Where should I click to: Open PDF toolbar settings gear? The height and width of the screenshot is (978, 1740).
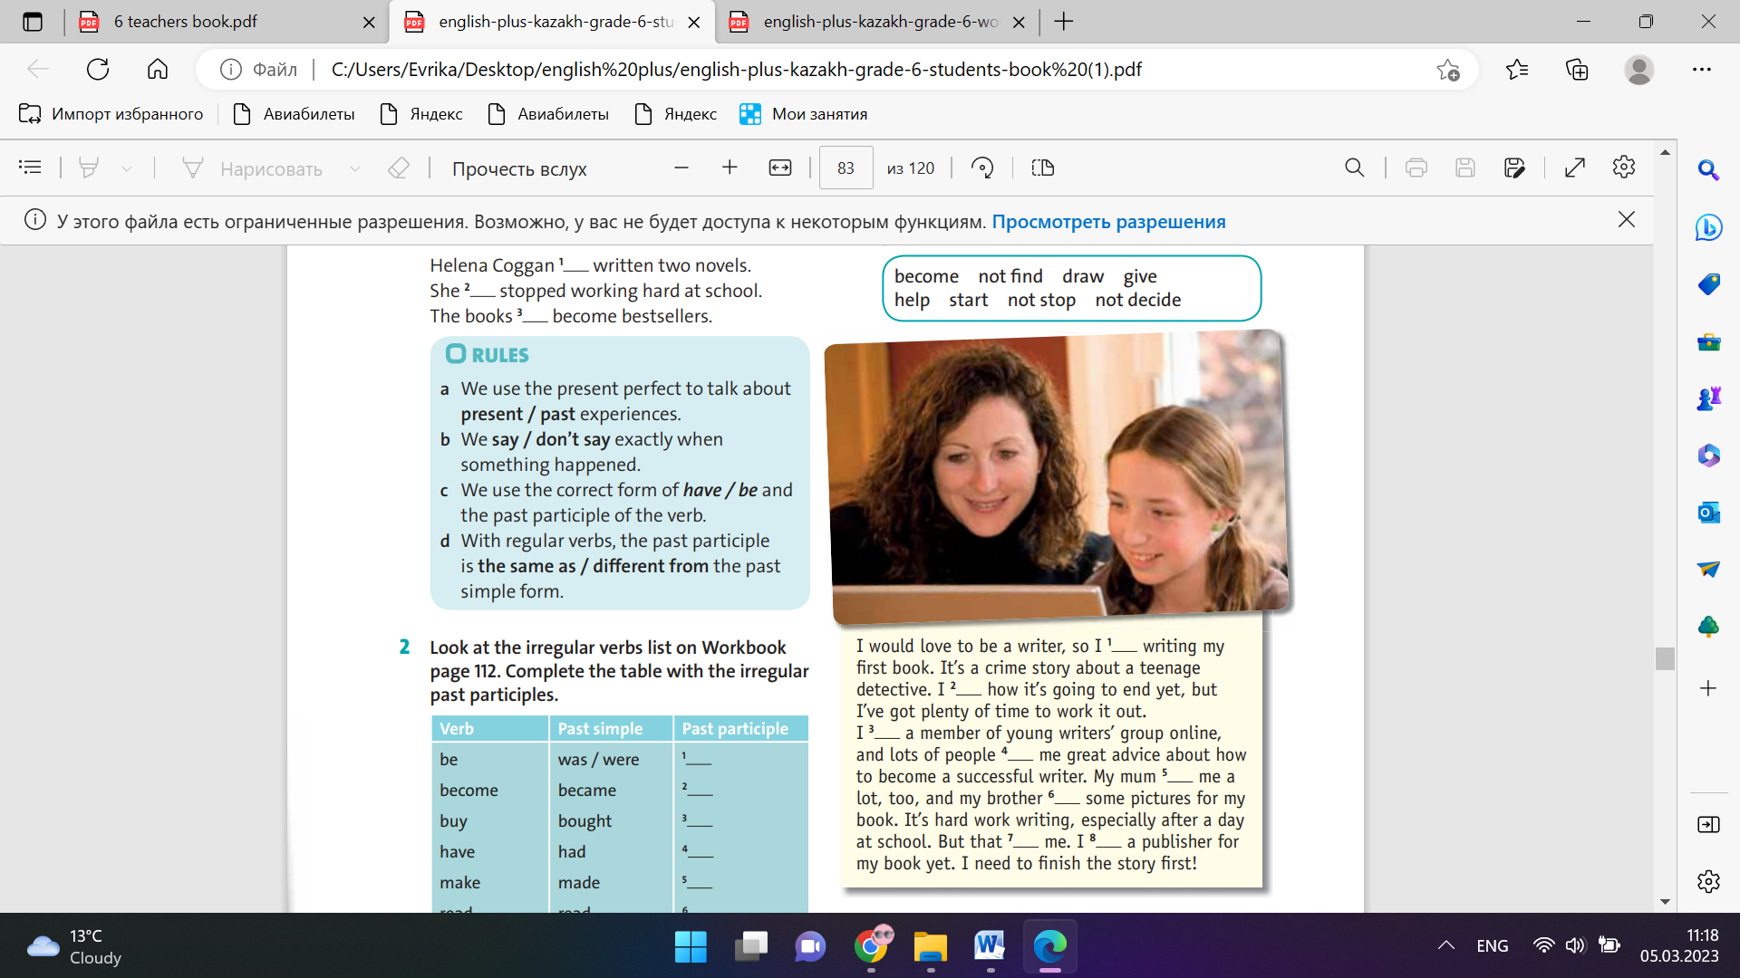pos(1624,168)
